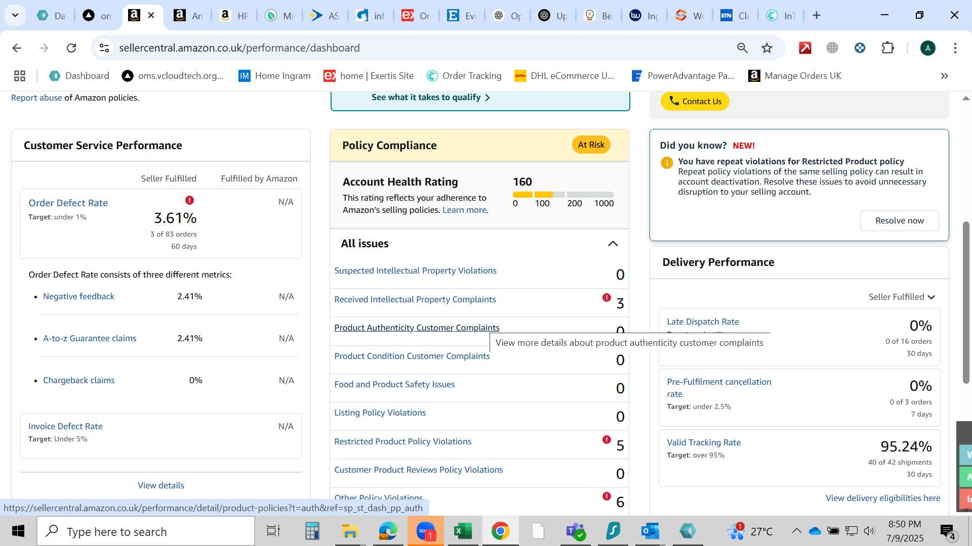Open Product Authenticity Customer Complaints
The width and height of the screenshot is (972, 546).
coord(417,328)
